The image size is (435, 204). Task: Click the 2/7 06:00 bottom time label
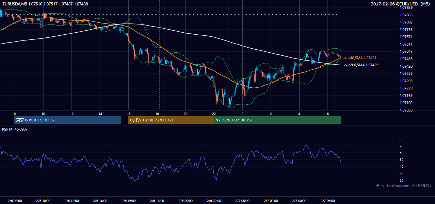[x=327, y=201]
